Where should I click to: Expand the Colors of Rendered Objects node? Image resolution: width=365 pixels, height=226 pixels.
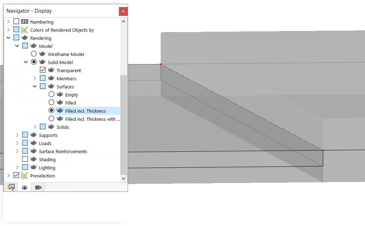point(8,30)
